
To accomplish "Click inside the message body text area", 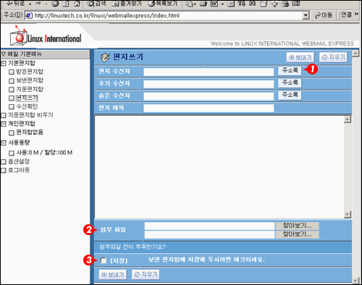I will [x=219, y=167].
